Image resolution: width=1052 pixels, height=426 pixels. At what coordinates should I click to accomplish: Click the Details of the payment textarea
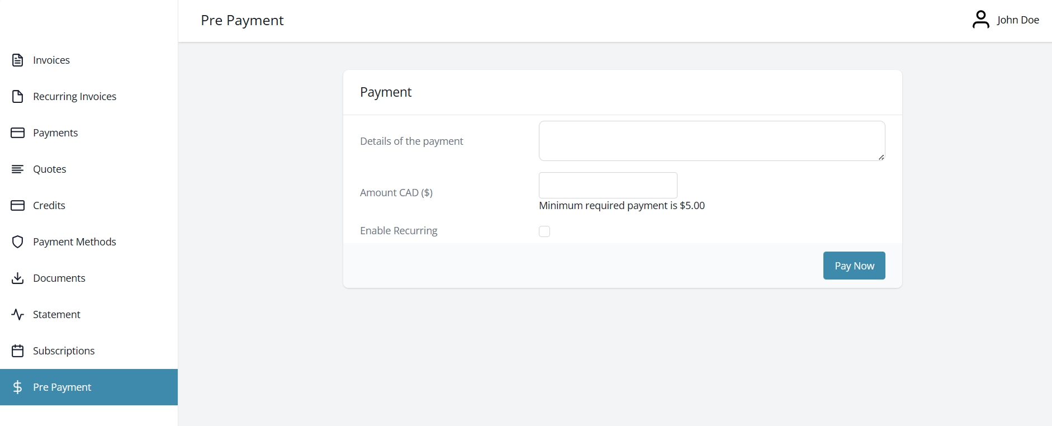(711, 140)
